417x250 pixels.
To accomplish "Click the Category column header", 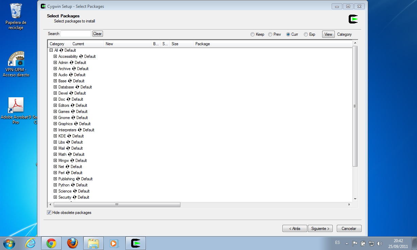I will [59, 44].
